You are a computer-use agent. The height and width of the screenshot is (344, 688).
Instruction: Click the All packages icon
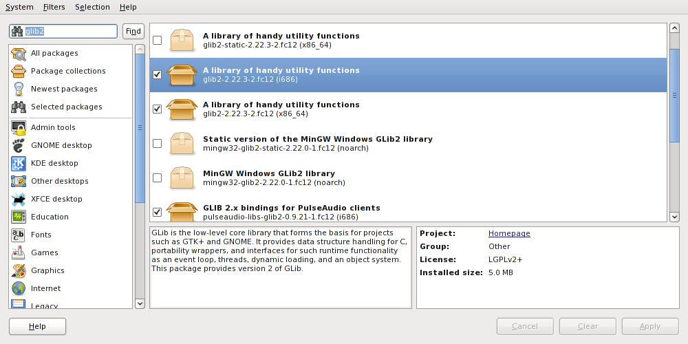point(19,53)
